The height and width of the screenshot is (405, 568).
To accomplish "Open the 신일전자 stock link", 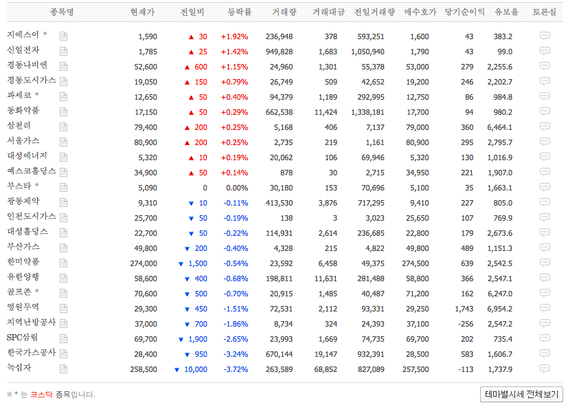I will pos(23,50).
